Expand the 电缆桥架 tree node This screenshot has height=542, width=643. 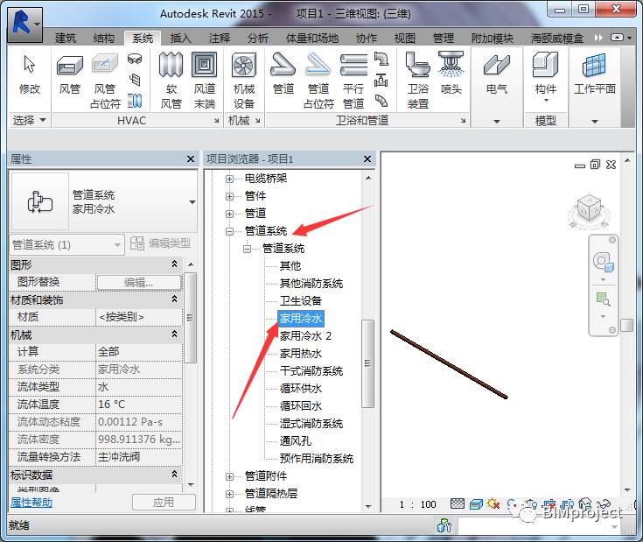coord(229,179)
